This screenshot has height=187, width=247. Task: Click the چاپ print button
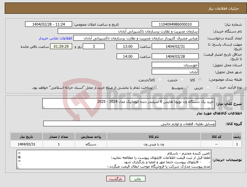(138, 179)
